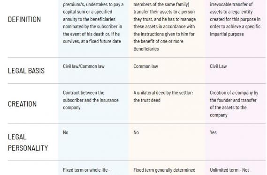The height and width of the screenshot is (175, 267).
Task: Click the word 'Beneficiaries' in trust definition
Action: pos(146,49)
